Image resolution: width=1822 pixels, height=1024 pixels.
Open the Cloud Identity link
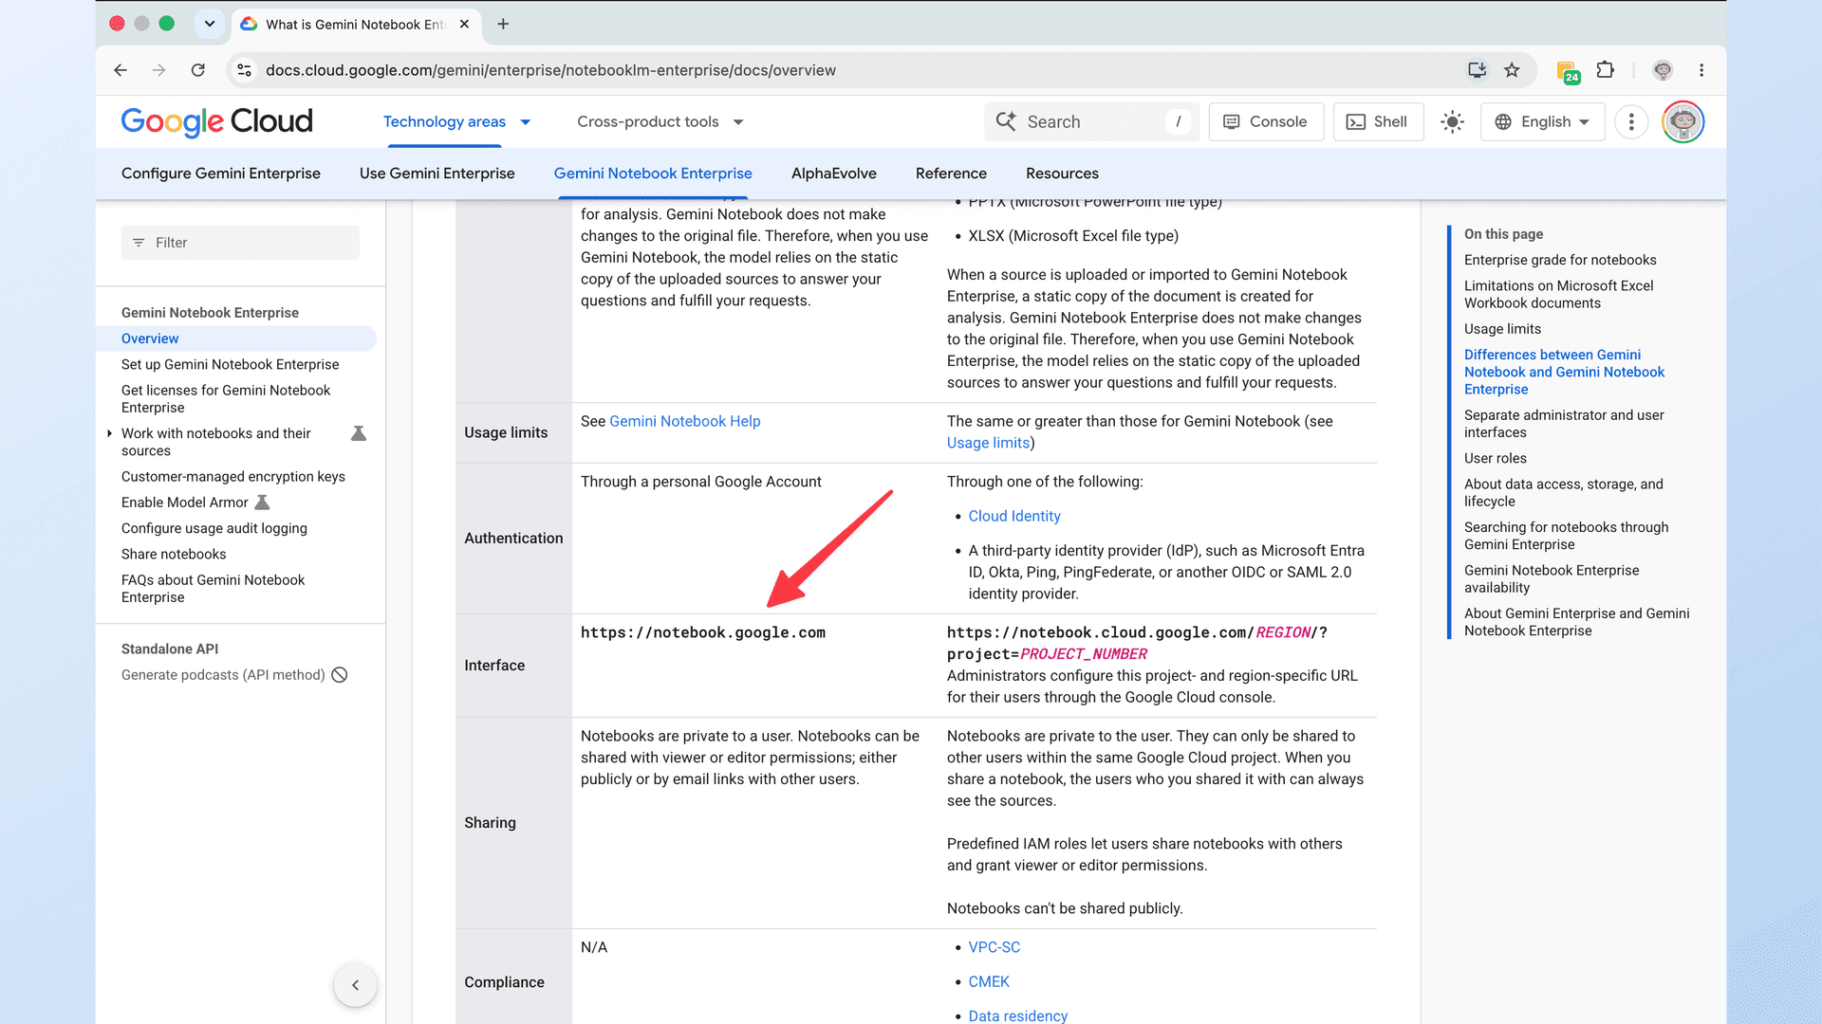click(x=1013, y=516)
